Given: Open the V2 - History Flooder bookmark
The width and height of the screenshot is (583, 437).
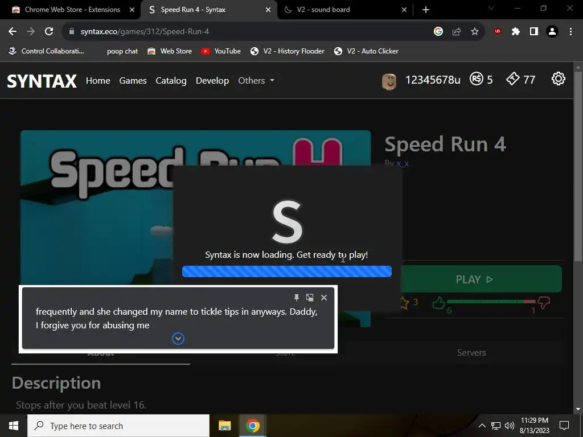Looking at the screenshot, I should 288,51.
